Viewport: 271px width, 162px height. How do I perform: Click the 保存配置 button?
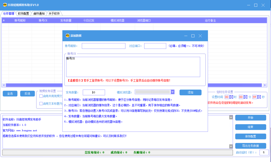251,136
